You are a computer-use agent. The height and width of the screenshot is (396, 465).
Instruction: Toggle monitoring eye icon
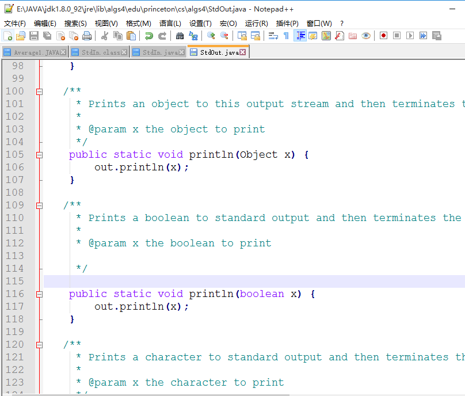(x=366, y=36)
